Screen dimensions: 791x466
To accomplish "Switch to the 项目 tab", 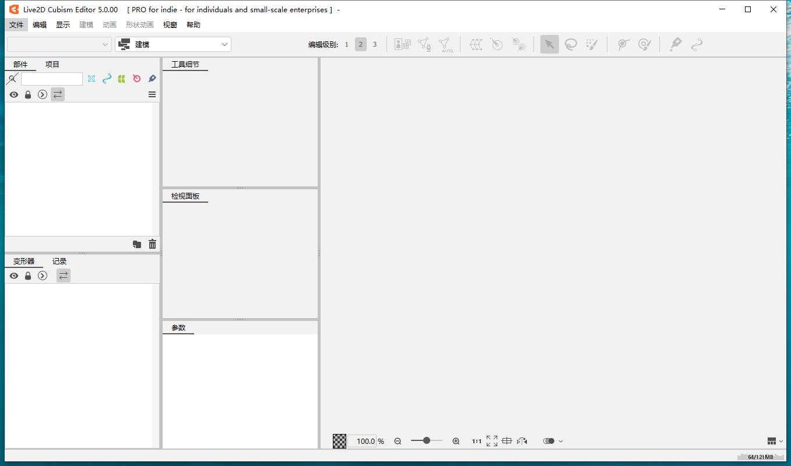I will pyautogui.click(x=52, y=65).
